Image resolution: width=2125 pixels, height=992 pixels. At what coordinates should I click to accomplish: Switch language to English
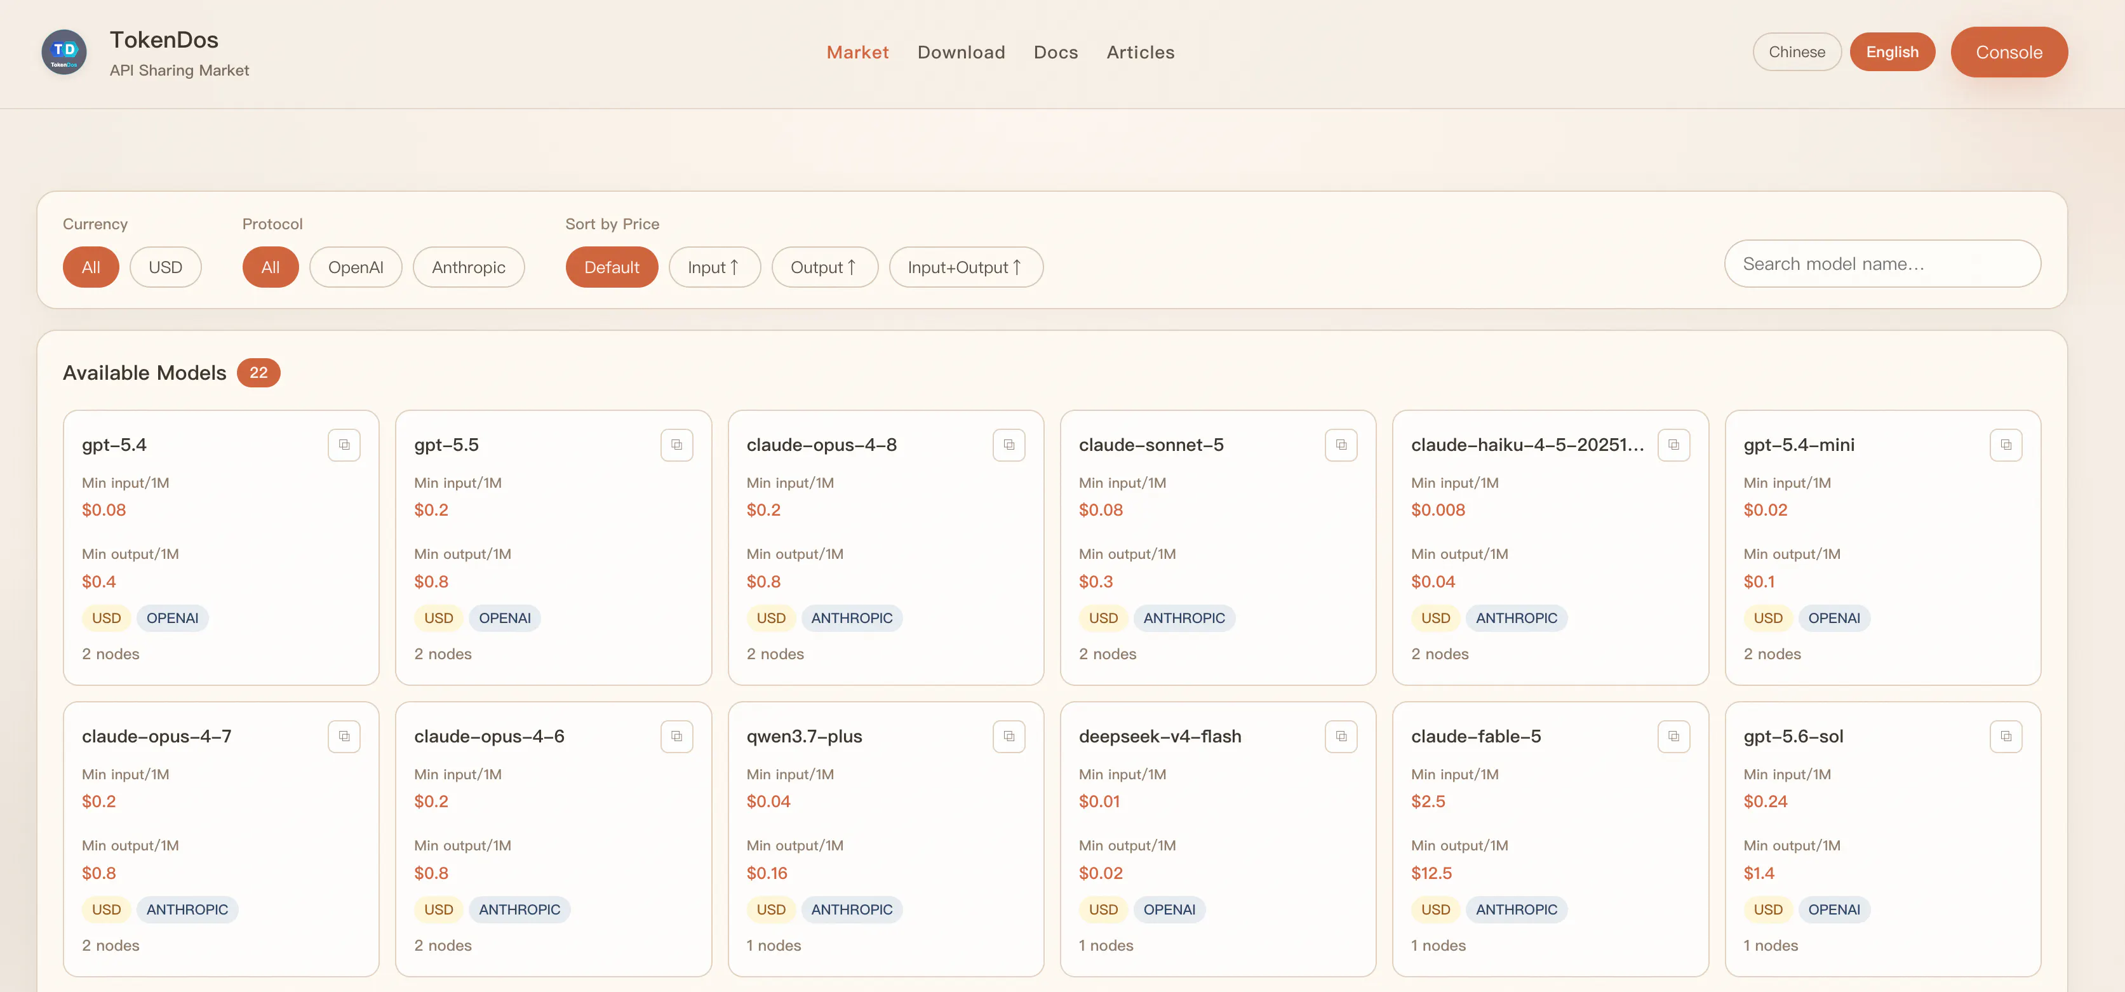click(x=1893, y=52)
